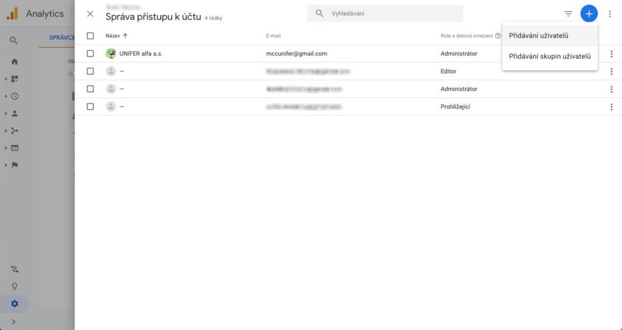Open the Admin gear icon in sidebar
The image size is (622, 330).
(15, 304)
